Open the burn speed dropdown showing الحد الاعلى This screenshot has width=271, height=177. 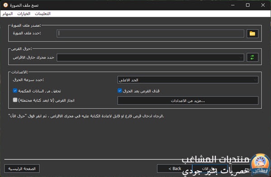pos(188,80)
